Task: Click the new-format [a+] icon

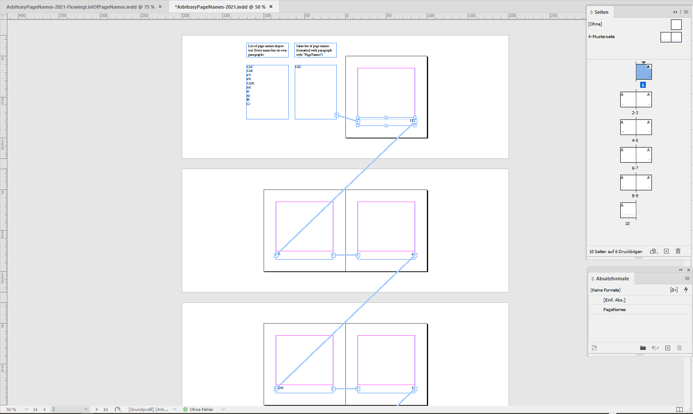Action: pyautogui.click(x=674, y=290)
